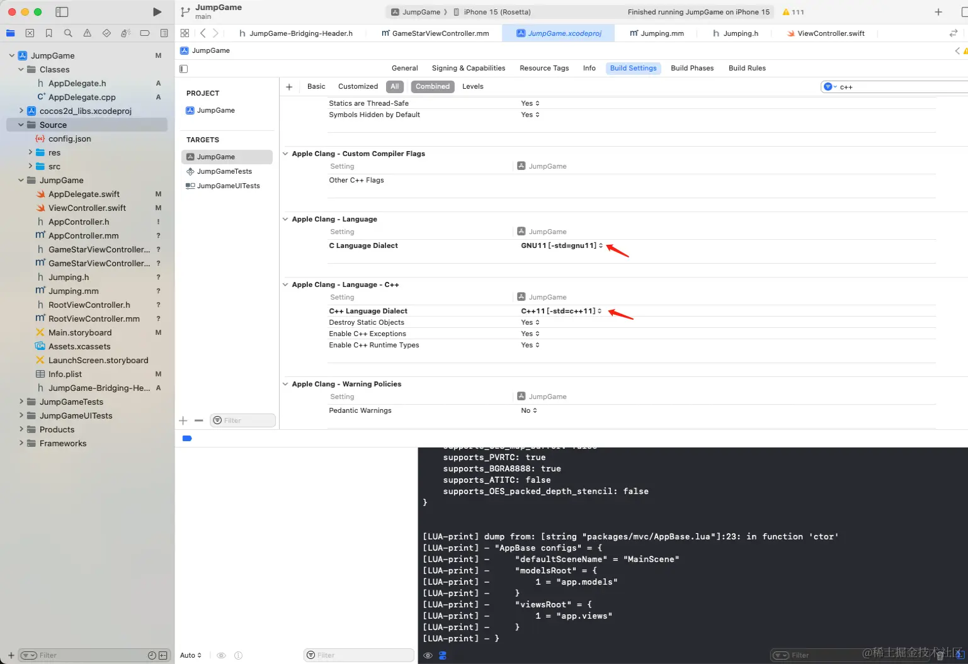Run the JumpGame build

pyautogui.click(x=157, y=12)
